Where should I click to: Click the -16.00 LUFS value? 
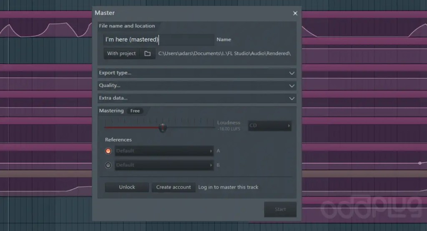pyautogui.click(x=229, y=129)
